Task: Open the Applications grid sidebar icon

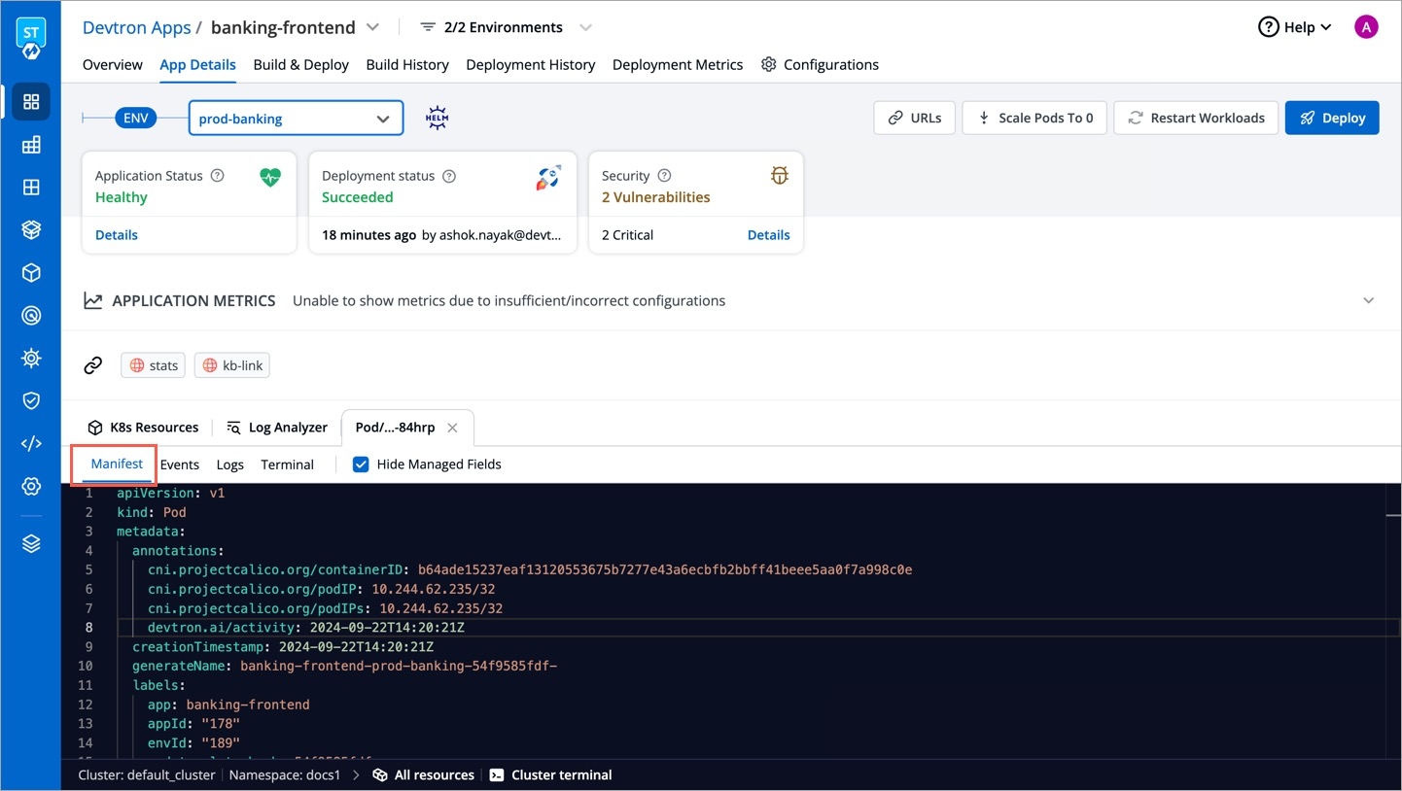Action: 31,102
